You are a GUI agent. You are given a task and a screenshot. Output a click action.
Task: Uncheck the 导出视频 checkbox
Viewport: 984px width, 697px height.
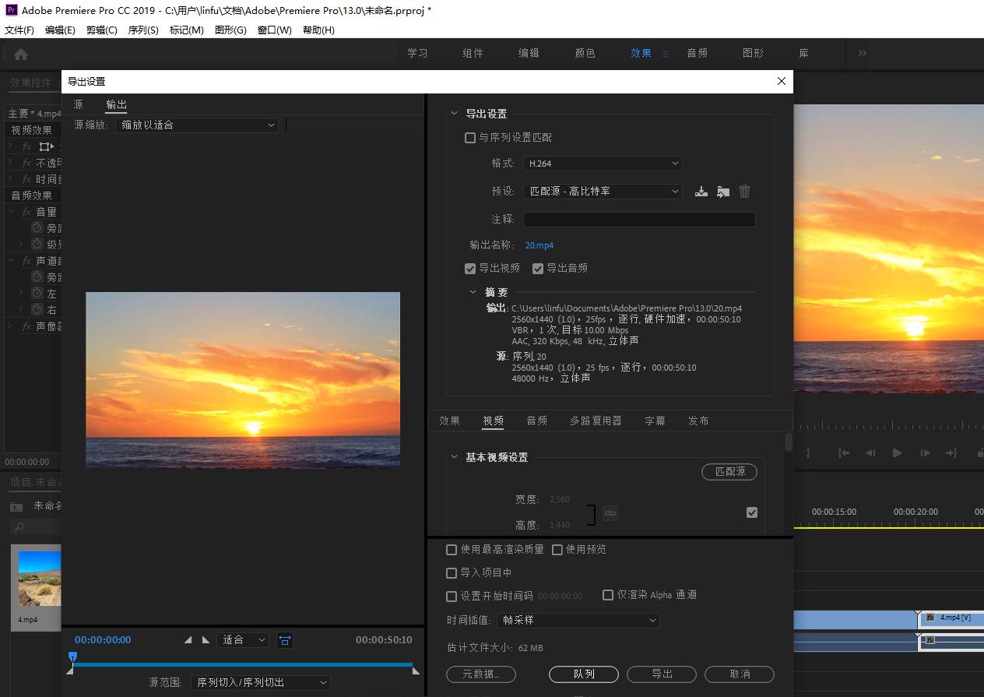point(470,269)
